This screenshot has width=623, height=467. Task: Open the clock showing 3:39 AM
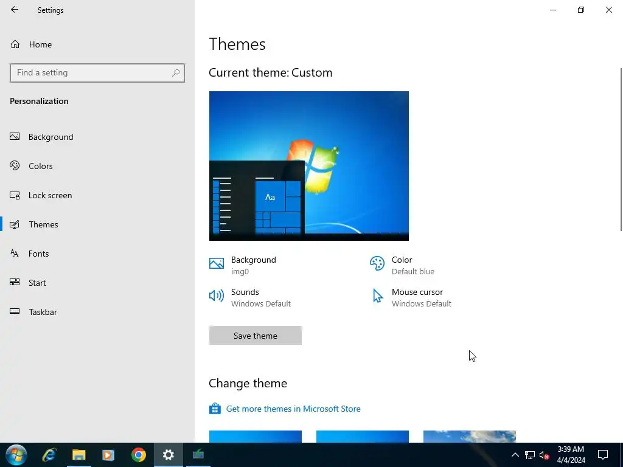(571, 455)
